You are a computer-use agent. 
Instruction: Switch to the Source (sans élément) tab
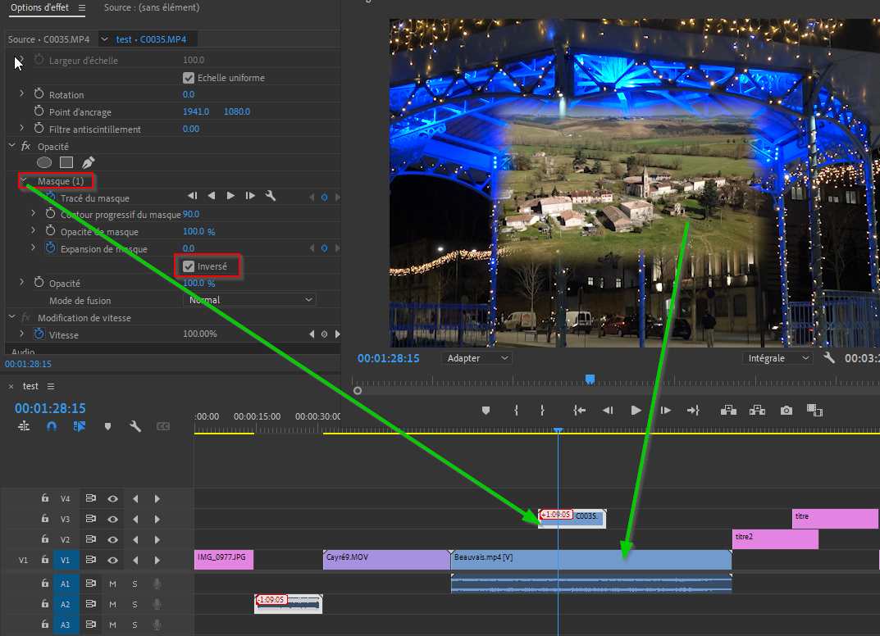[152, 7]
